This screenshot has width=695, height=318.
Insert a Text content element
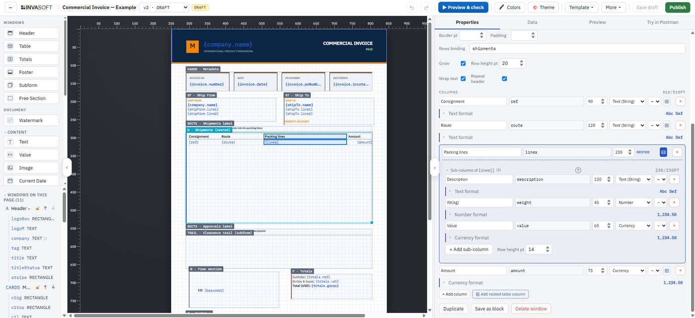[31, 142]
